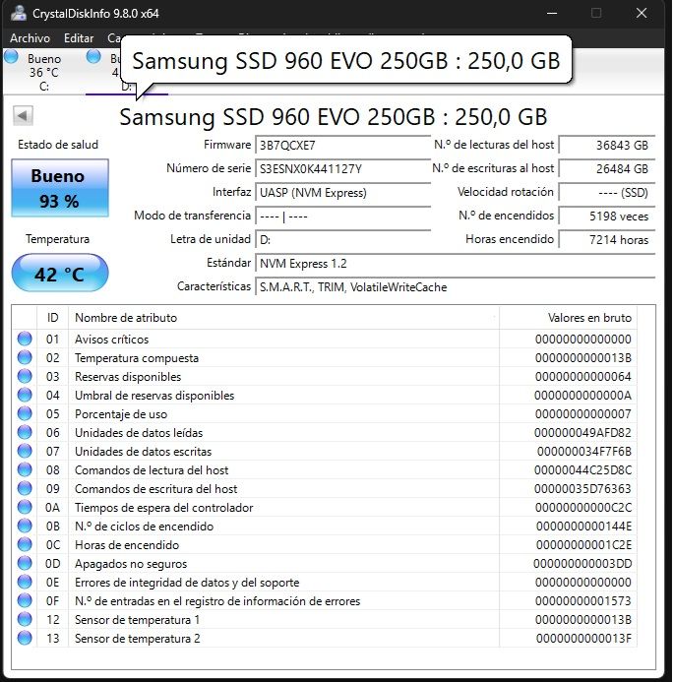Select raw value 00000035D76363
Viewport: 673px width, 682px height.
coord(582,489)
